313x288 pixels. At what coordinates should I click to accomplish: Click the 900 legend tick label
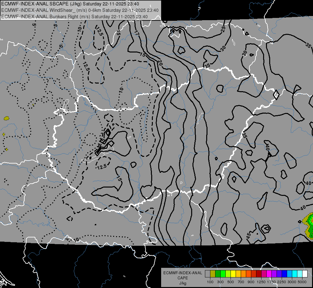pos(251,282)
